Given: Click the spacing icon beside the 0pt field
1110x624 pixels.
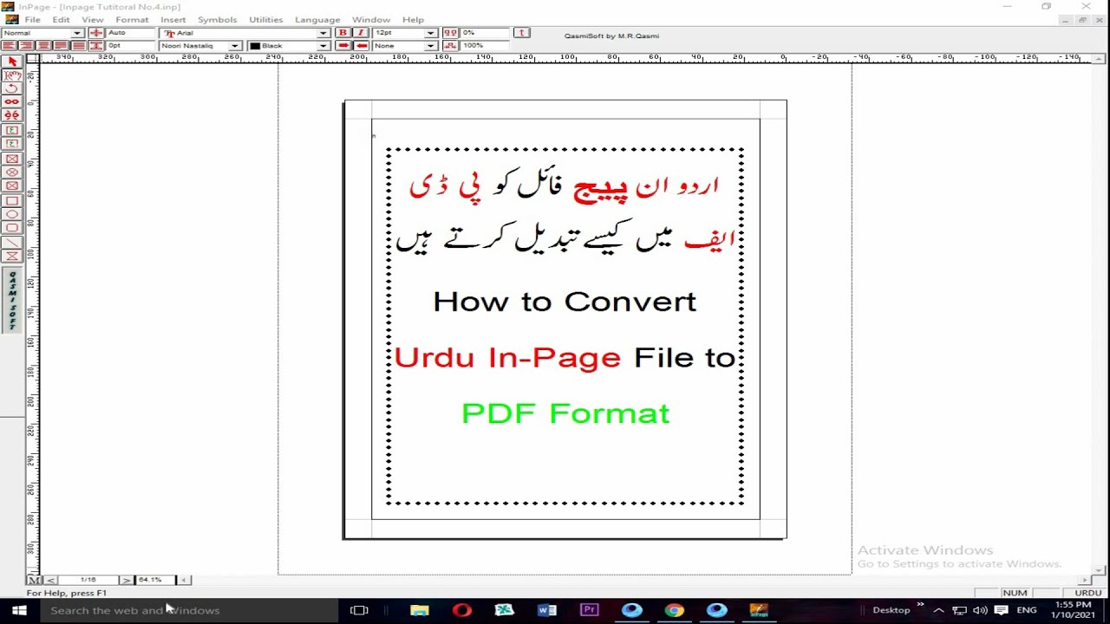Looking at the screenshot, I should pyautogui.click(x=96, y=45).
